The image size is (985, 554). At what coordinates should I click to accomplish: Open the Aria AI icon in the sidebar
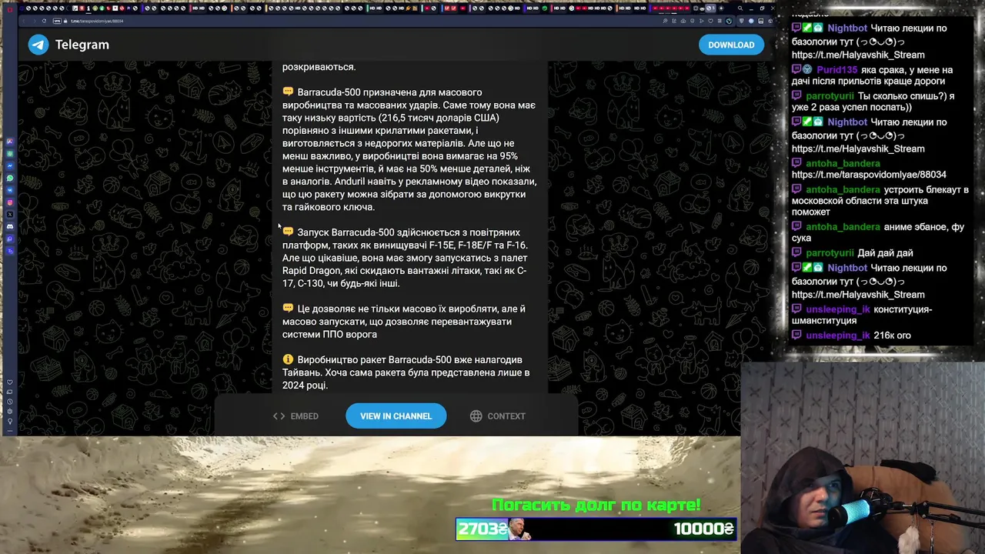(x=10, y=142)
